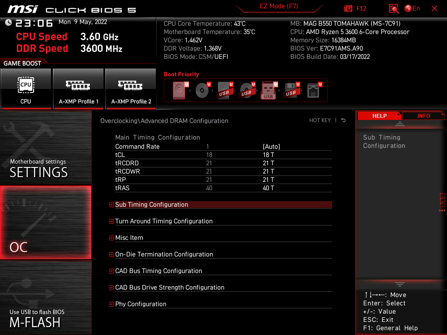Click the DDR Speed 3600 MHz readout
This screenshot has height=335, width=447.
click(x=69, y=48)
